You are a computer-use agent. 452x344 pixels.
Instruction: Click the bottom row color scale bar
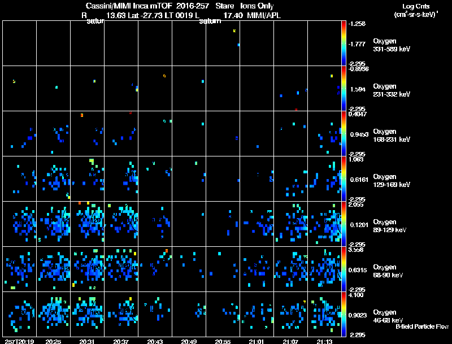pos(344,314)
